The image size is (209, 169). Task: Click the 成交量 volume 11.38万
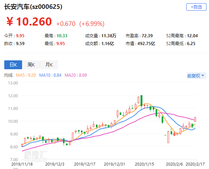(x=109, y=36)
